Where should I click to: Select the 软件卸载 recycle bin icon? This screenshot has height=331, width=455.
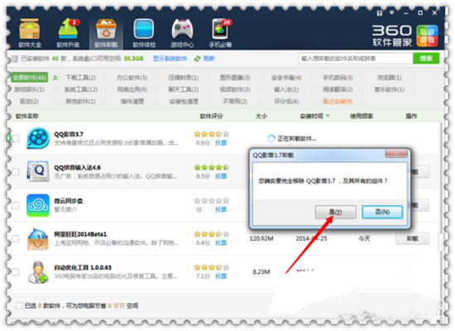click(x=106, y=29)
